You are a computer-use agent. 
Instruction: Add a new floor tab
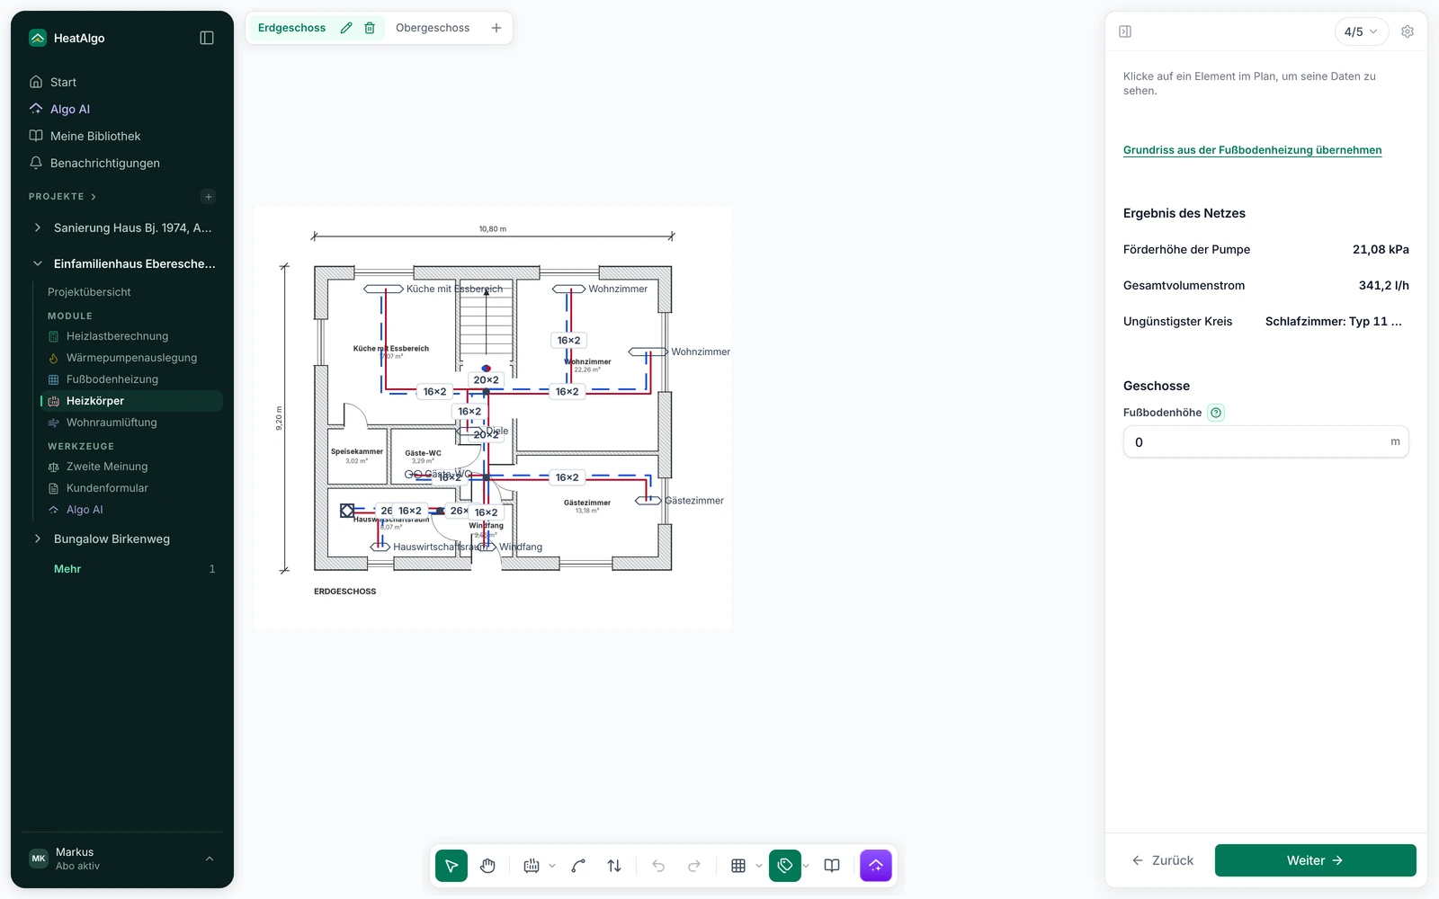tap(496, 28)
